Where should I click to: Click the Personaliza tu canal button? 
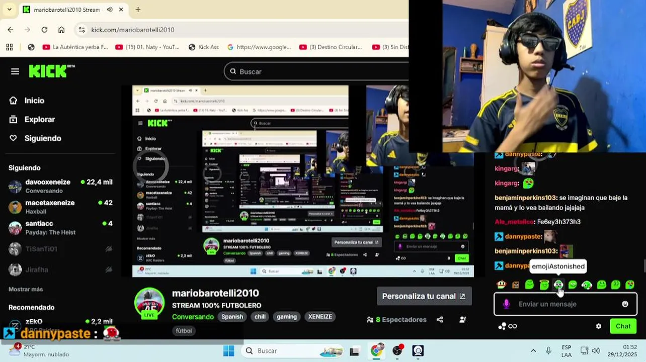pos(424,296)
